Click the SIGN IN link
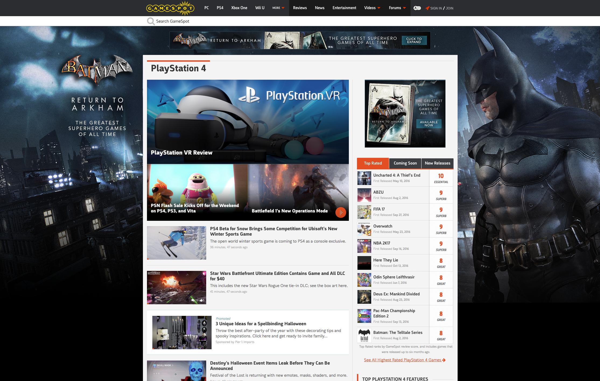Image resolution: width=600 pixels, height=381 pixels. [436, 8]
